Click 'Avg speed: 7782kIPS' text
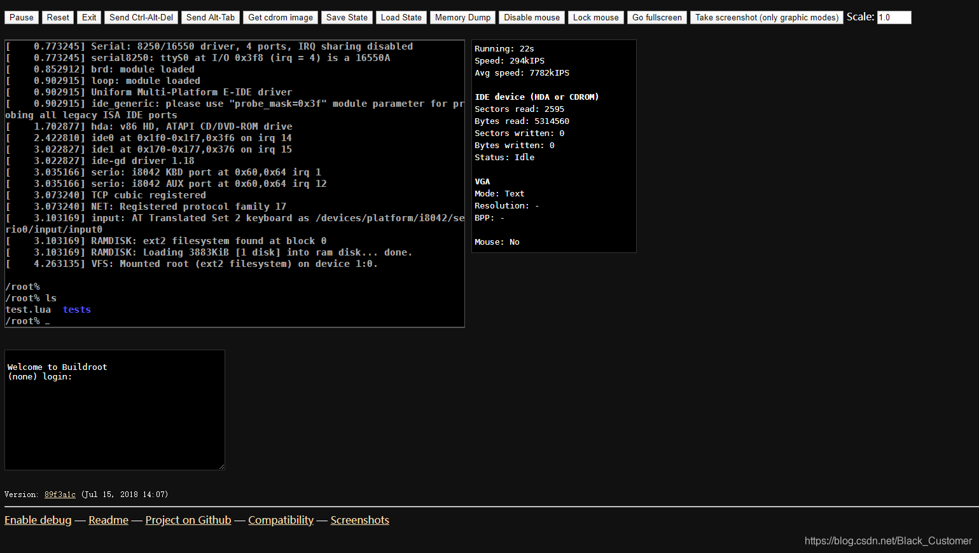Image resolution: width=979 pixels, height=553 pixels. point(522,72)
